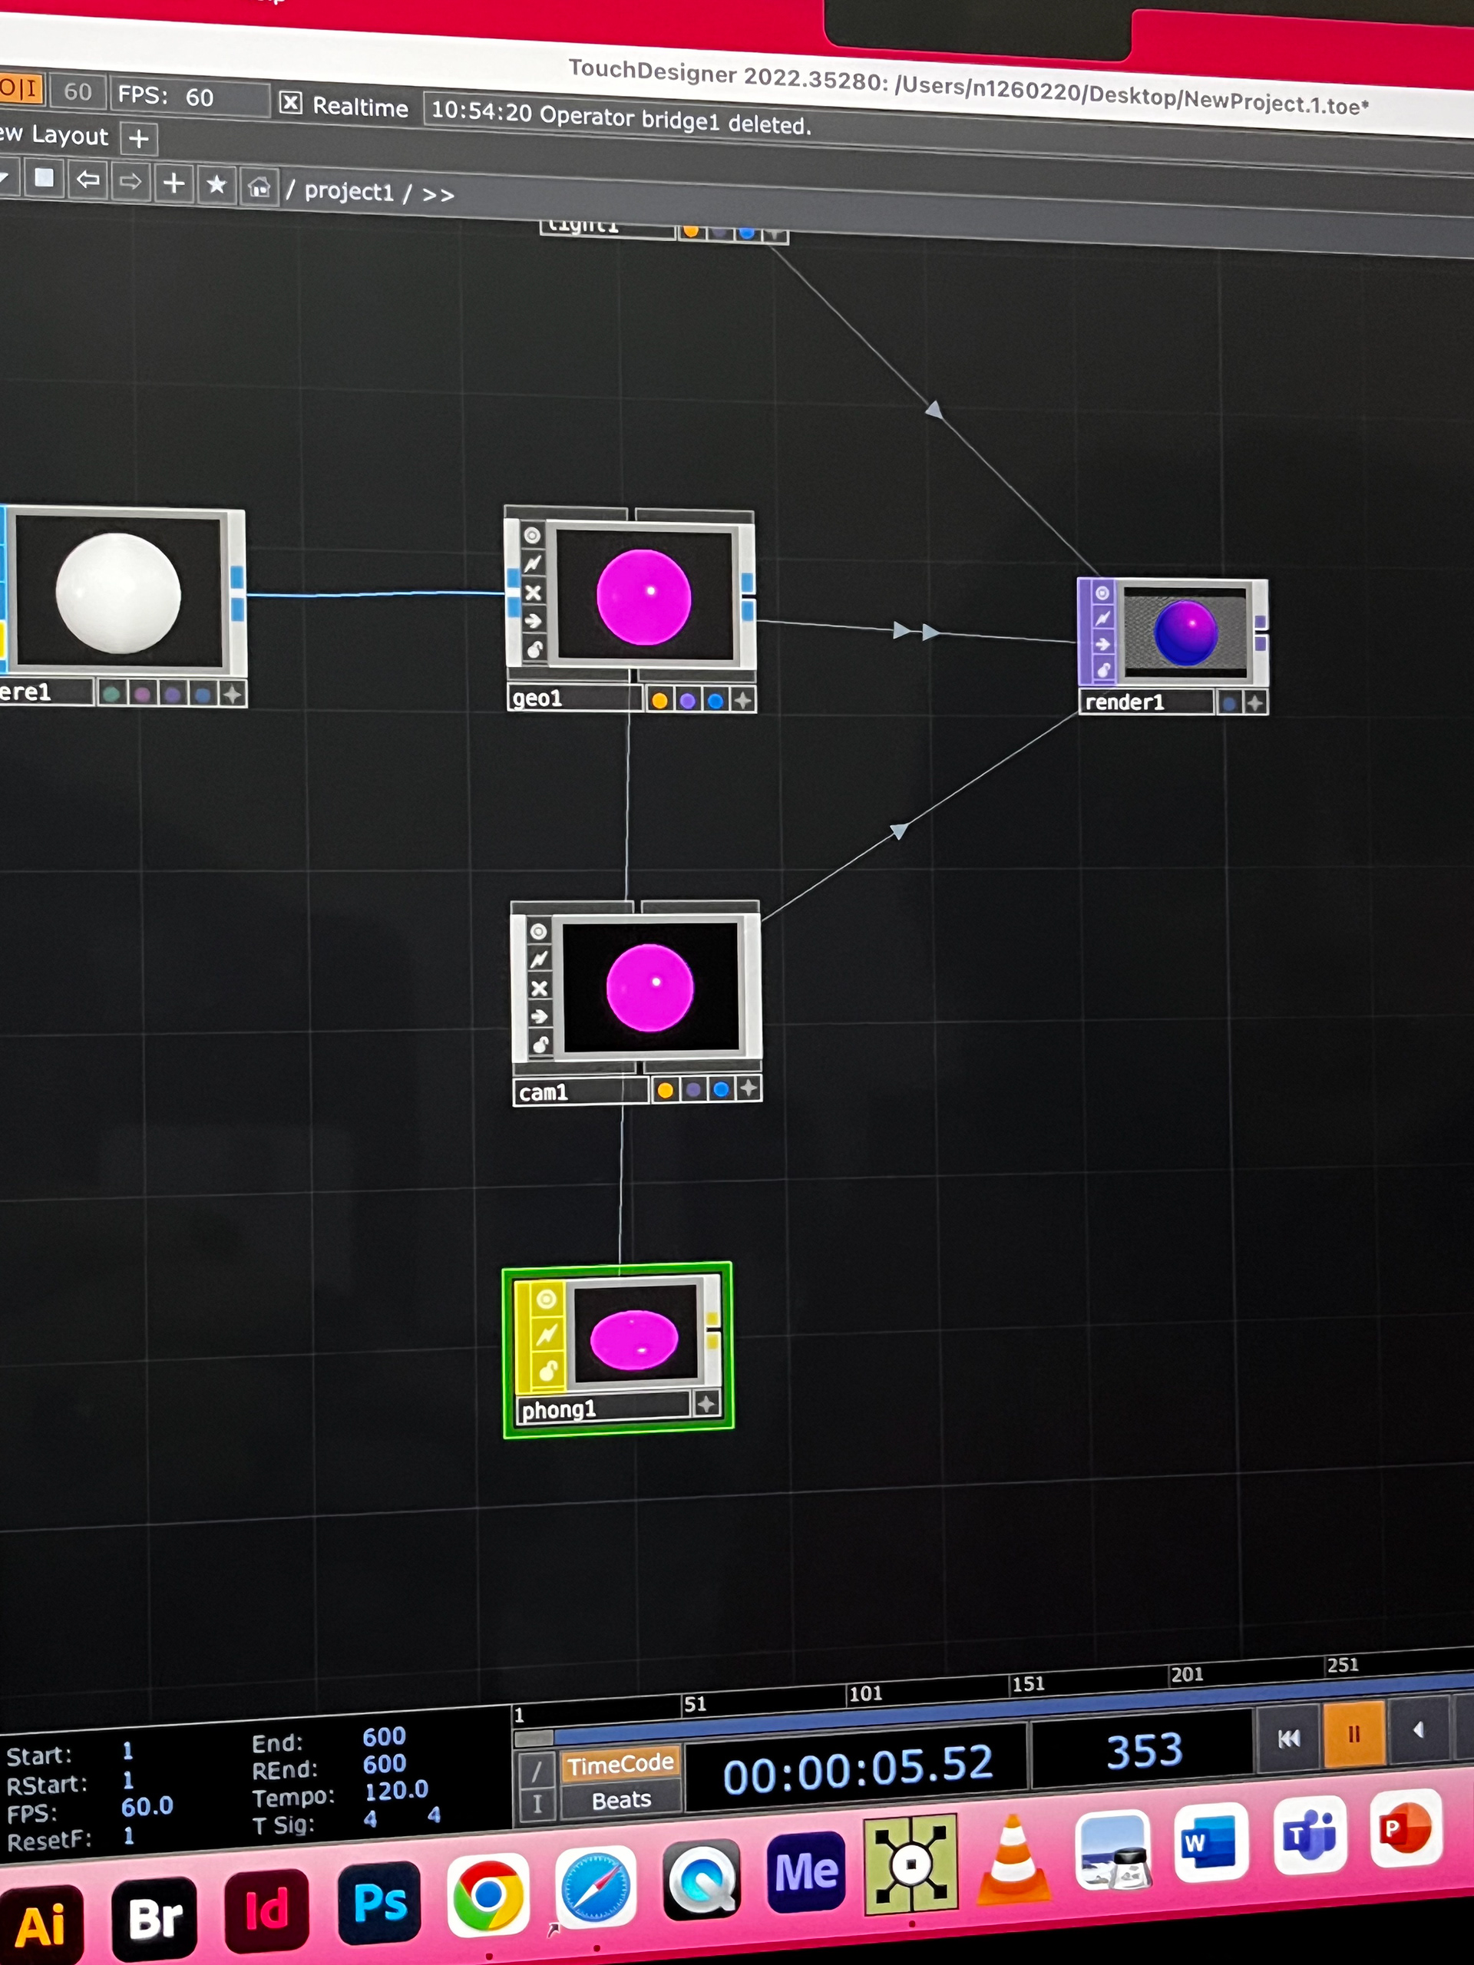Image resolution: width=1474 pixels, height=1965 pixels.
Task: Open Microsoft Teams from the dock
Action: (1309, 1836)
